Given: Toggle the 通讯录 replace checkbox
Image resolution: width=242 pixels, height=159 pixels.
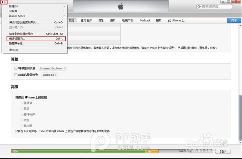Looking at the screenshot, I should click(21, 103).
